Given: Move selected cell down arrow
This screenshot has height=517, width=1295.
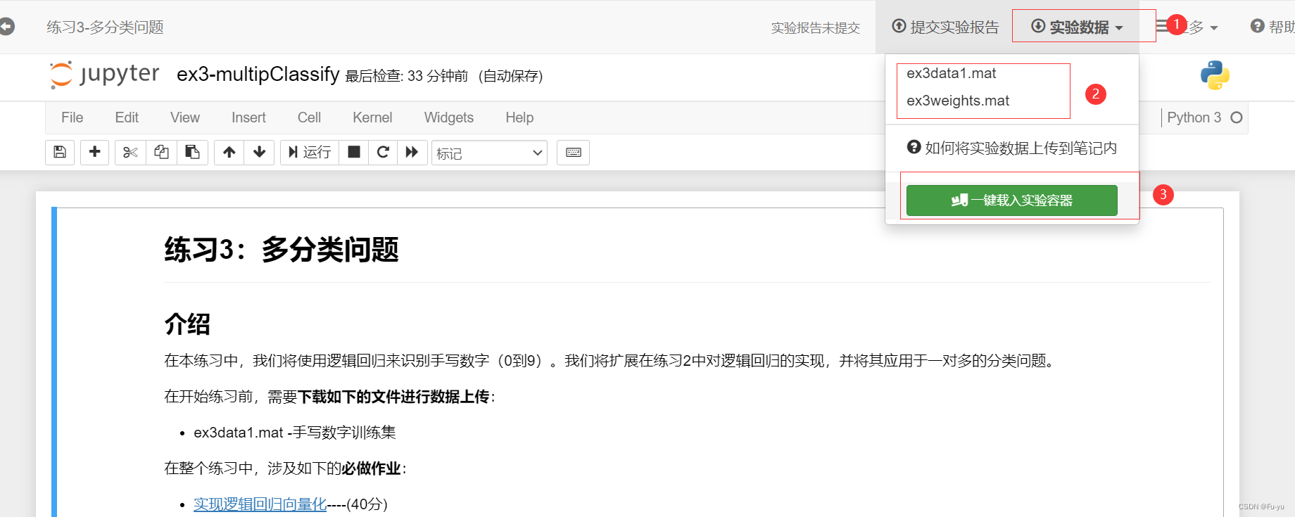Looking at the screenshot, I should pos(260,152).
